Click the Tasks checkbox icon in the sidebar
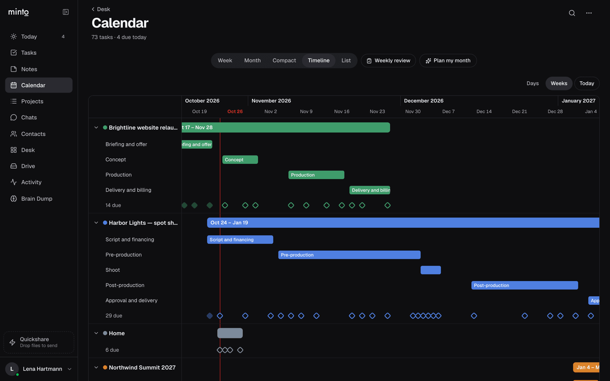610x381 pixels. point(14,53)
